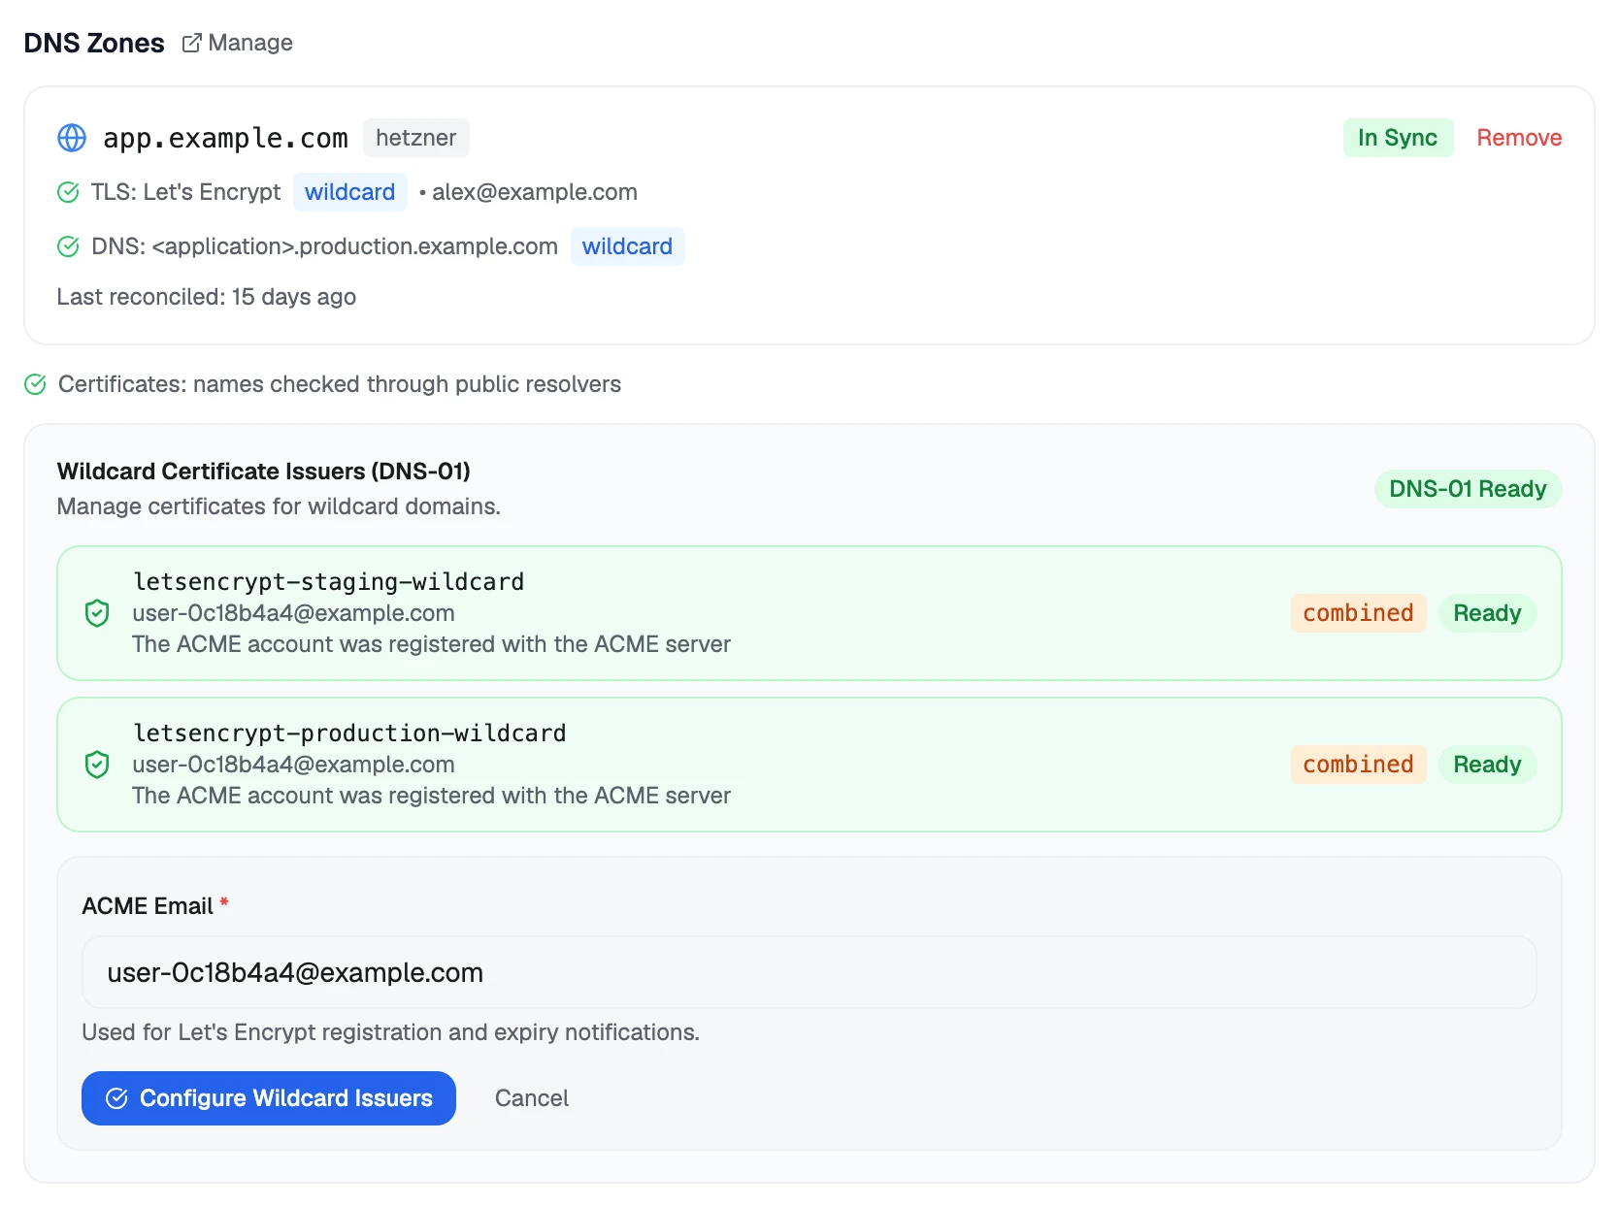Focus the ACME Email input field
The height and width of the screenshot is (1207, 1619).
[x=809, y=972]
